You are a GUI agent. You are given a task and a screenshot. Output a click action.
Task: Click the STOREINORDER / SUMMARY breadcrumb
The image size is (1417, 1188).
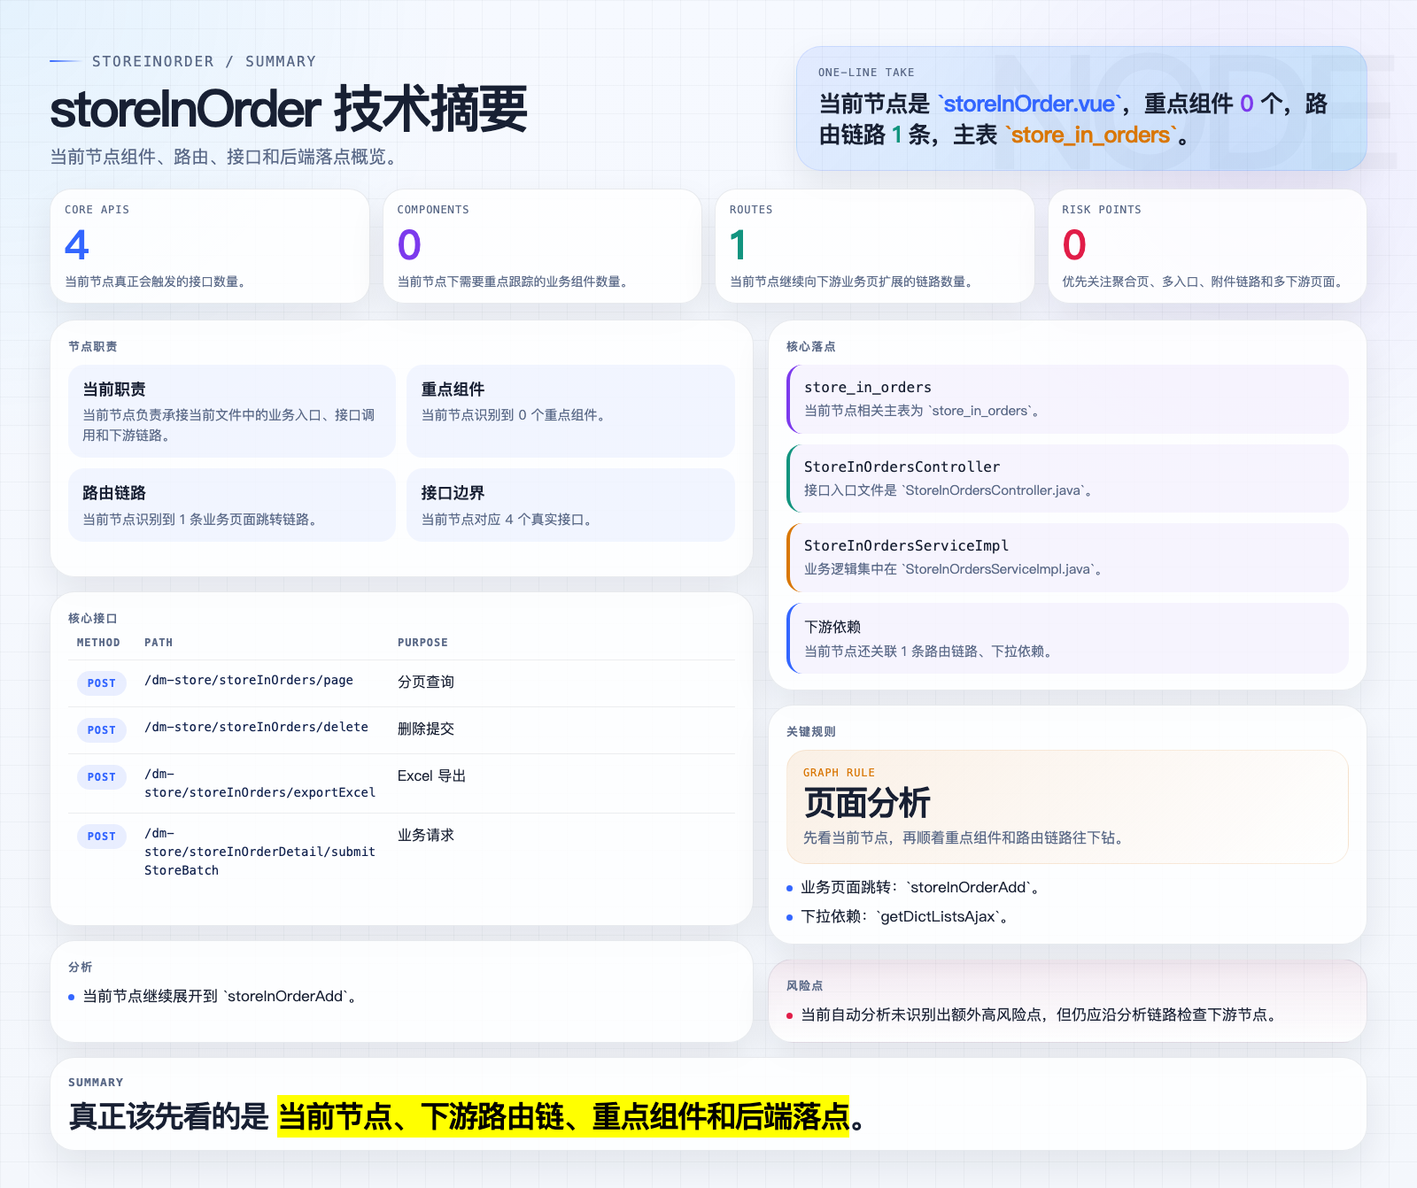pos(204,61)
